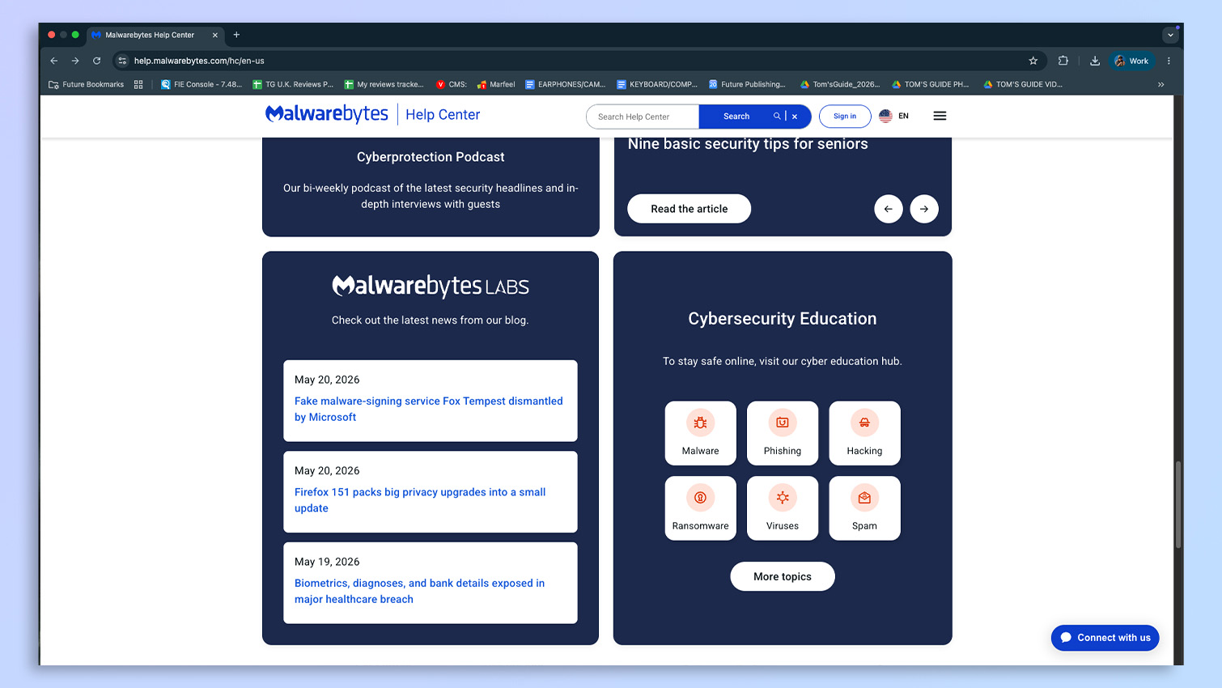This screenshot has height=688, width=1222.
Task: Open My reviews tracker bookmark
Action: tap(384, 84)
